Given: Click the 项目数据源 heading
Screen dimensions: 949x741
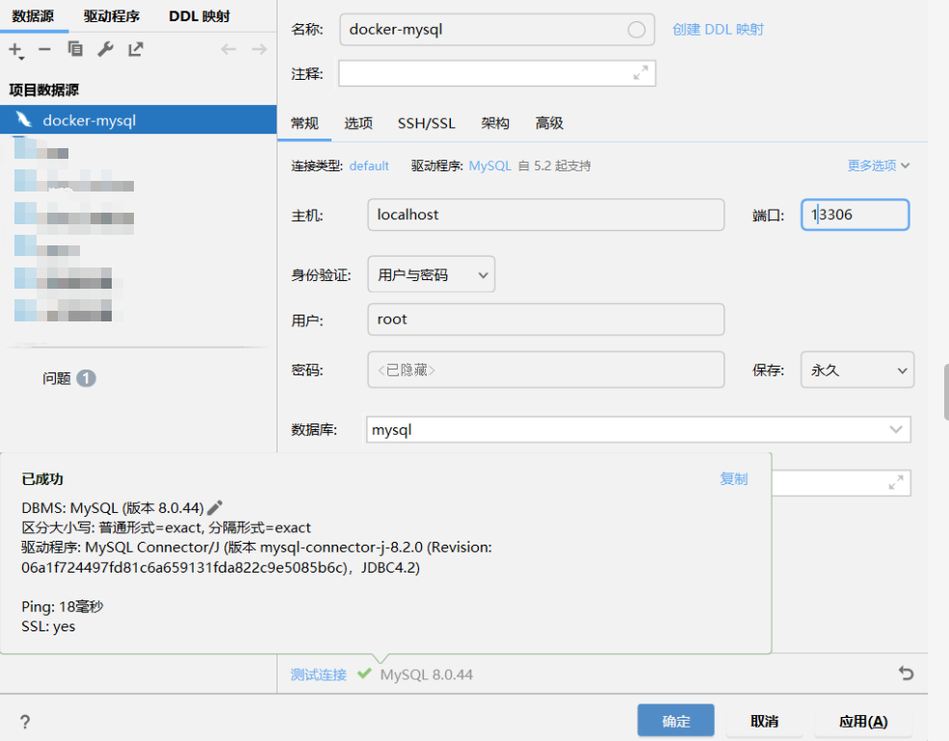Looking at the screenshot, I should (x=44, y=90).
